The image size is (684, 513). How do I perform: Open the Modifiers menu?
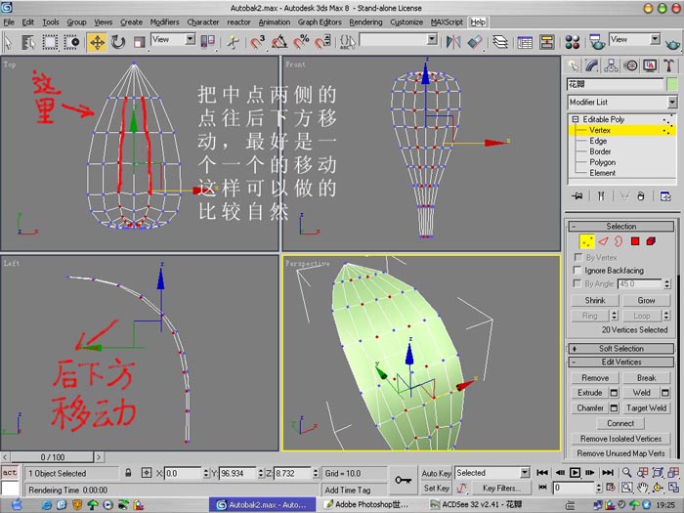[x=164, y=21]
